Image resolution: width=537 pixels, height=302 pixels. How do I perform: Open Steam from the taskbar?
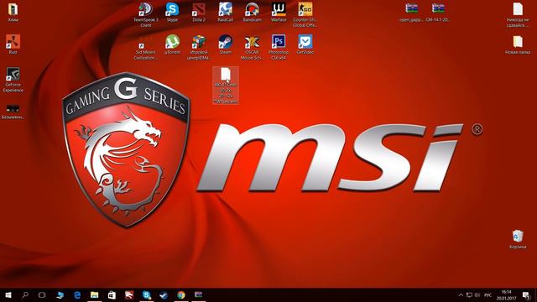[164, 294]
